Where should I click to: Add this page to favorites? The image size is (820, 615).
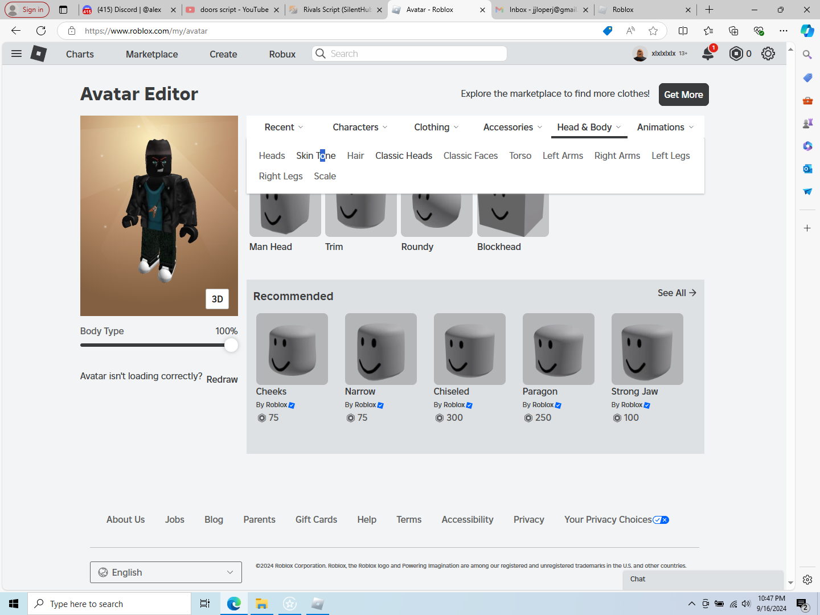(653, 31)
